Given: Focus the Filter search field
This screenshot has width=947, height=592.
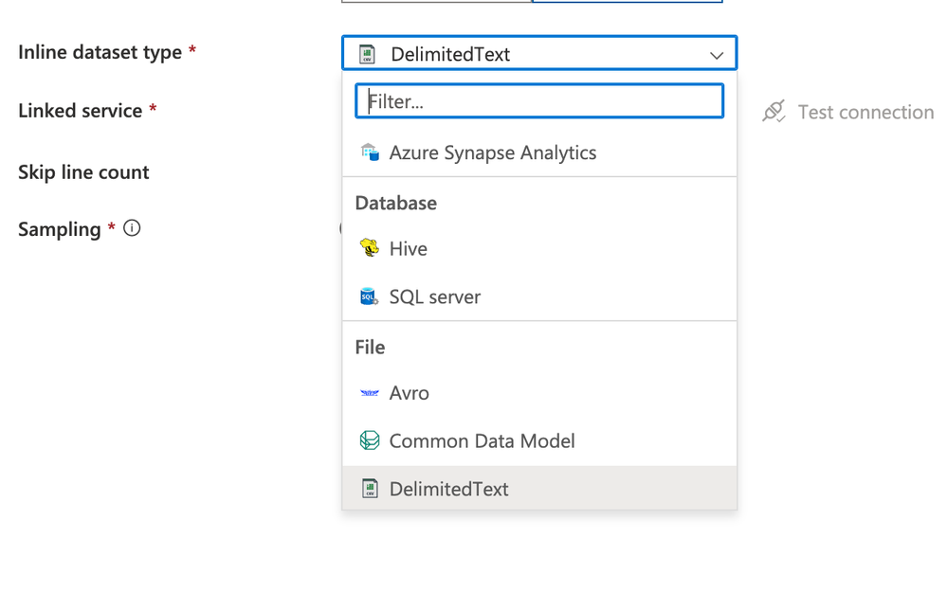Looking at the screenshot, I should pyautogui.click(x=538, y=100).
